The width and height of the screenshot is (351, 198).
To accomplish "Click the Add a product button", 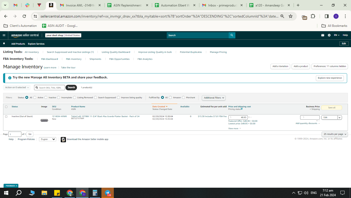I will pyautogui.click(x=301, y=66).
